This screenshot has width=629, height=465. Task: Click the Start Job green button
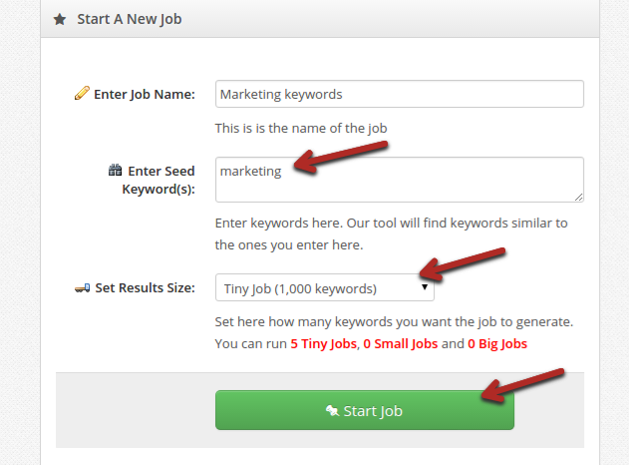point(365,410)
